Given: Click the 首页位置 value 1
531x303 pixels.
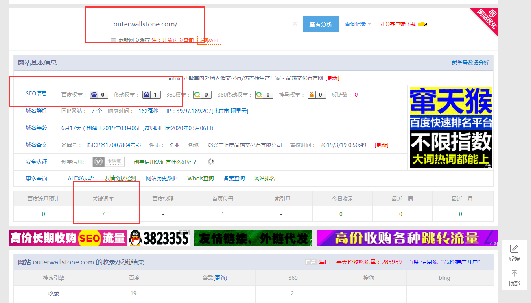Looking at the screenshot, I should (x=223, y=214).
